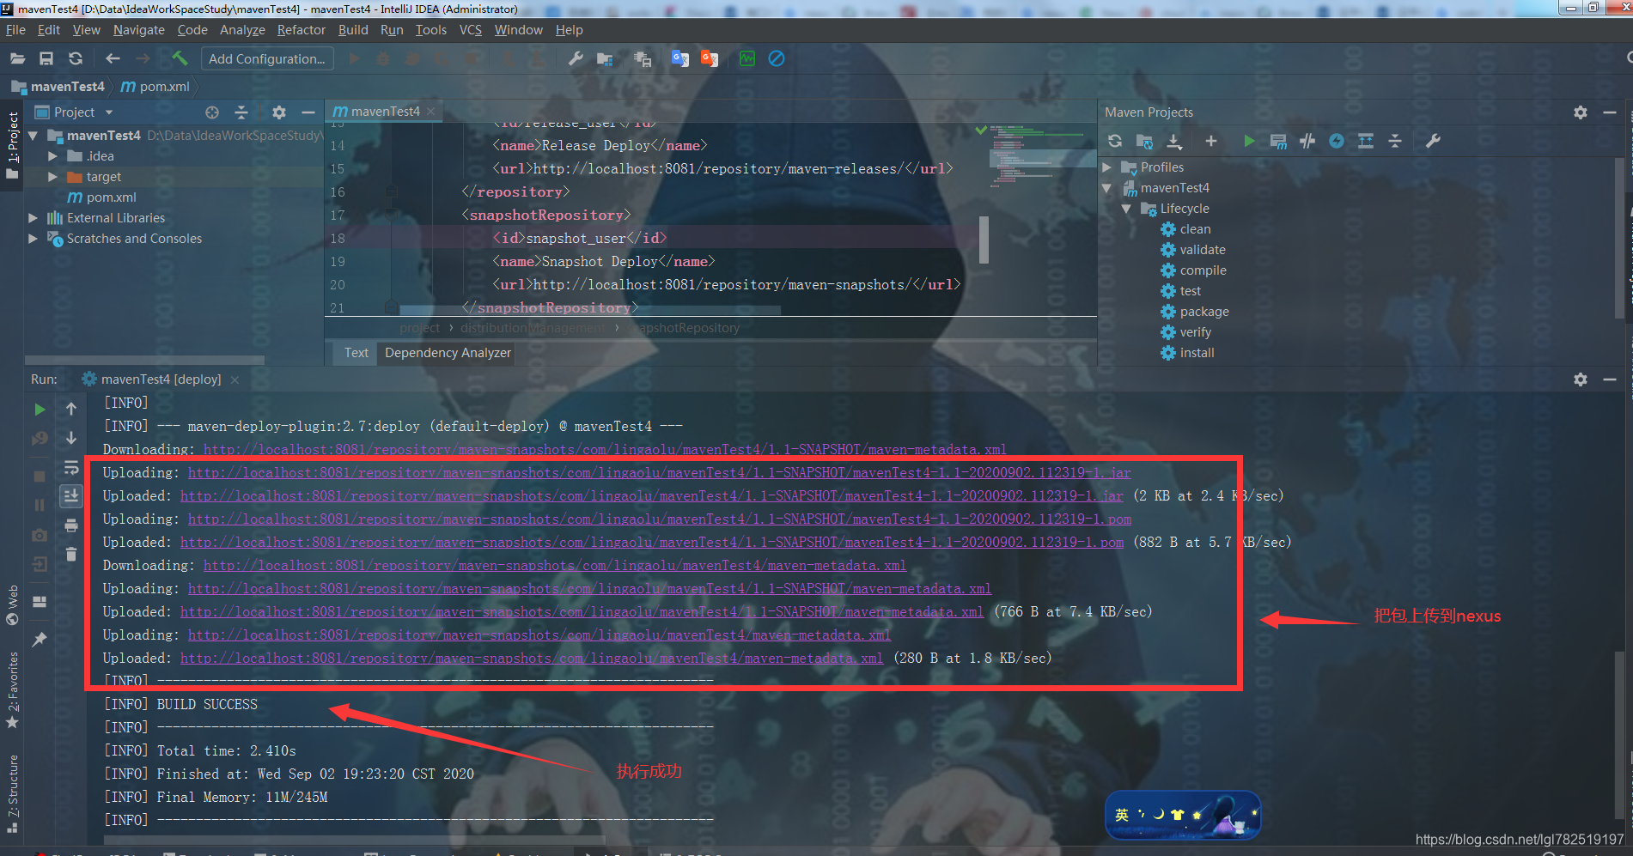Click the blue circle-slash toolbar icon
The image size is (1633, 856).
point(777,58)
